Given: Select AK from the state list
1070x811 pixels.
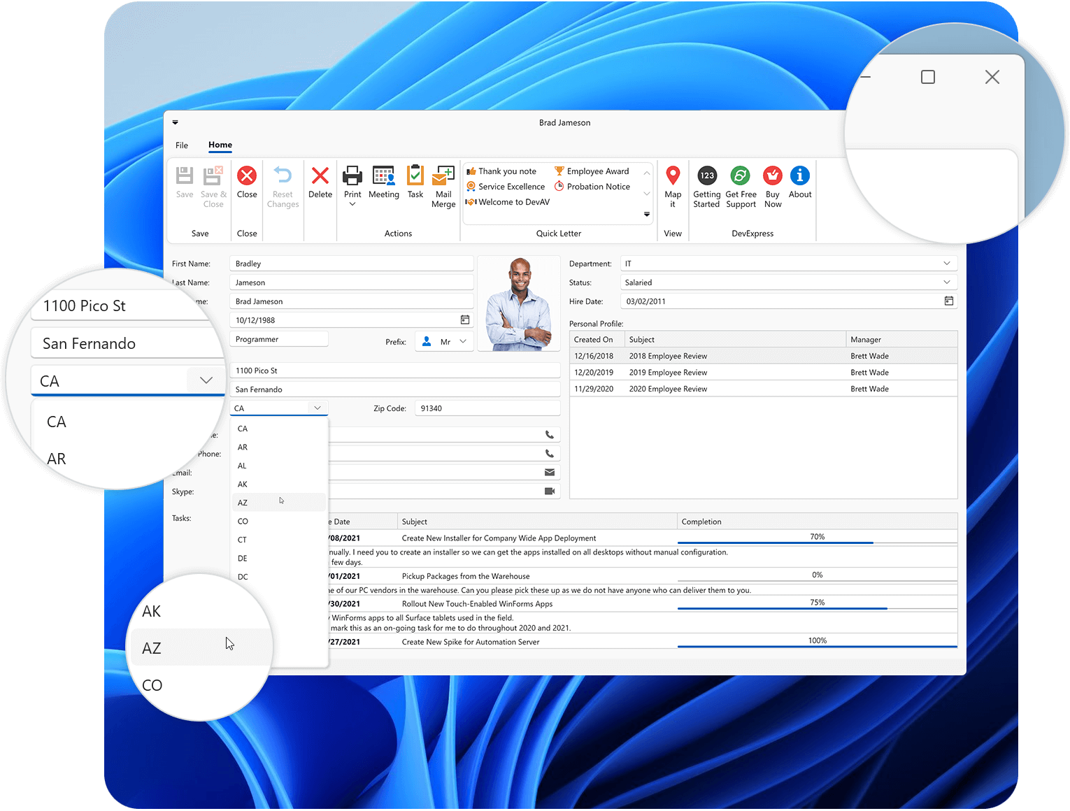Looking at the screenshot, I should [x=279, y=485].
